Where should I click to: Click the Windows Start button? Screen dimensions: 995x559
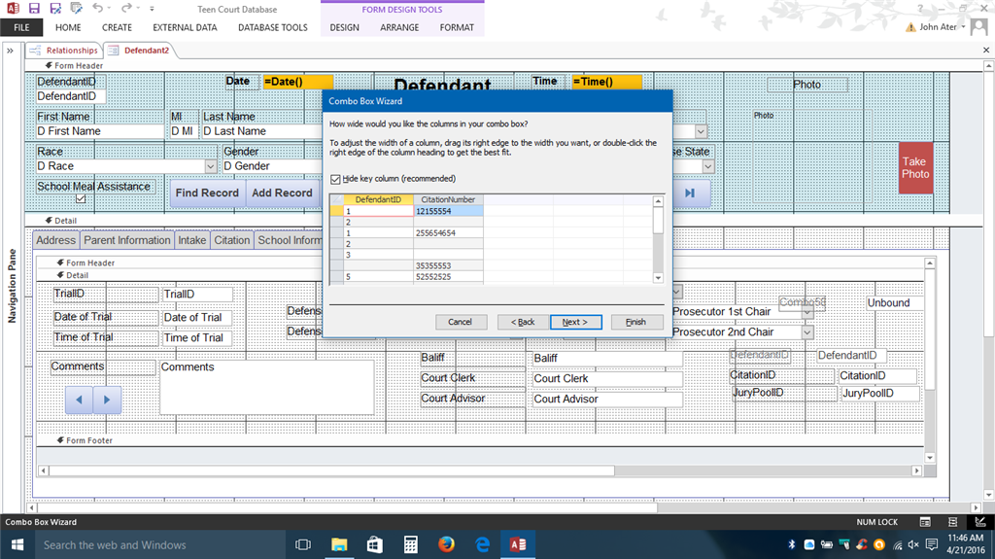[17, 544]
